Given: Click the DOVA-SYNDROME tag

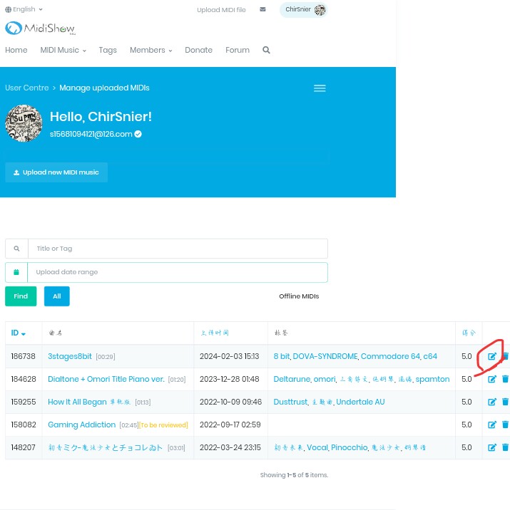Looking at the screenshot, I should (325, 356).
